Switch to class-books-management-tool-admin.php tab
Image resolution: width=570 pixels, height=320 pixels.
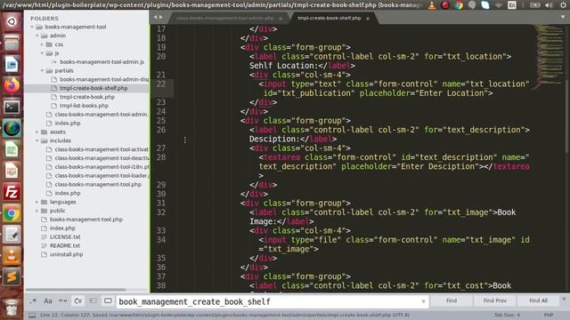225,18
